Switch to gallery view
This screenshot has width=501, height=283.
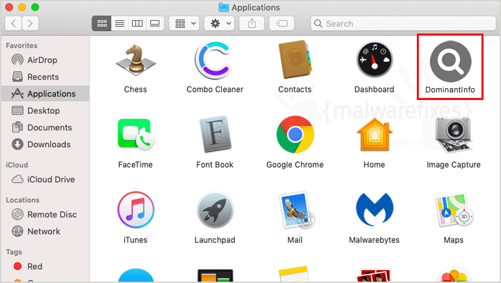point(155,23)
